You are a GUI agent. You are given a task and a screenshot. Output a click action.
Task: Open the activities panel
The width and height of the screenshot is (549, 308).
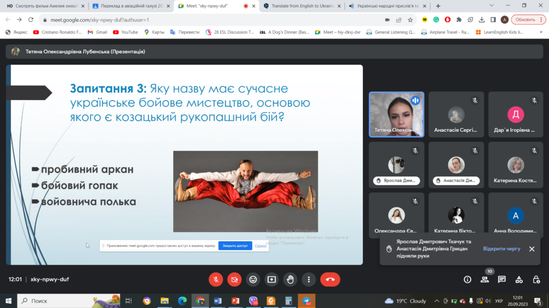pos(519,279)
